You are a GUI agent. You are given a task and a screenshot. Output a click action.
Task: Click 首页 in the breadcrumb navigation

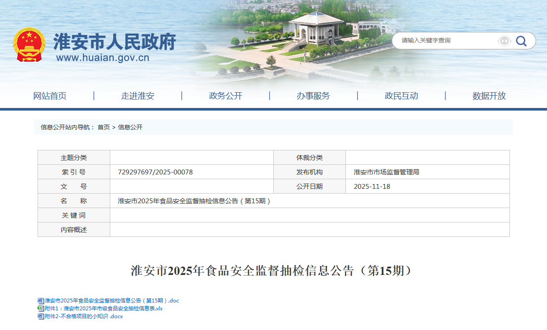tap(104, 127)
